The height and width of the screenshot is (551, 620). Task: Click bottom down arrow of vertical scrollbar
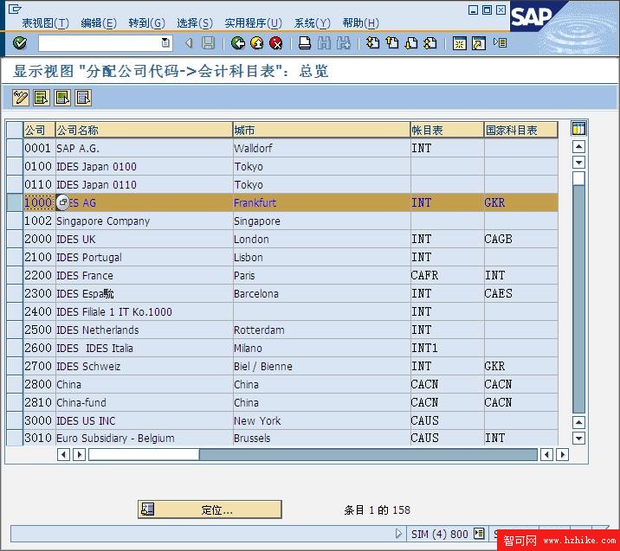coord(578,438)
